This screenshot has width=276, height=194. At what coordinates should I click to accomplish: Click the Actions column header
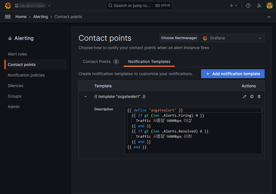(x=249, y=86)
